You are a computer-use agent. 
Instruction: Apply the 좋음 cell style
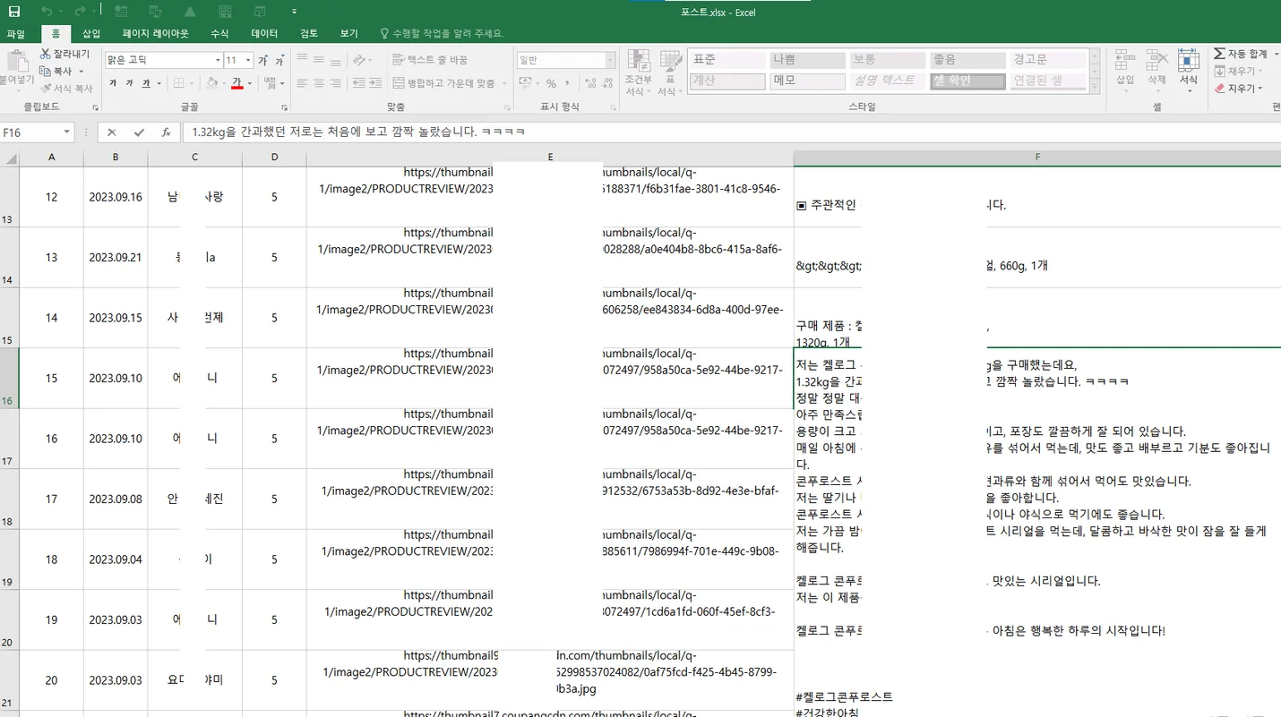967,60
